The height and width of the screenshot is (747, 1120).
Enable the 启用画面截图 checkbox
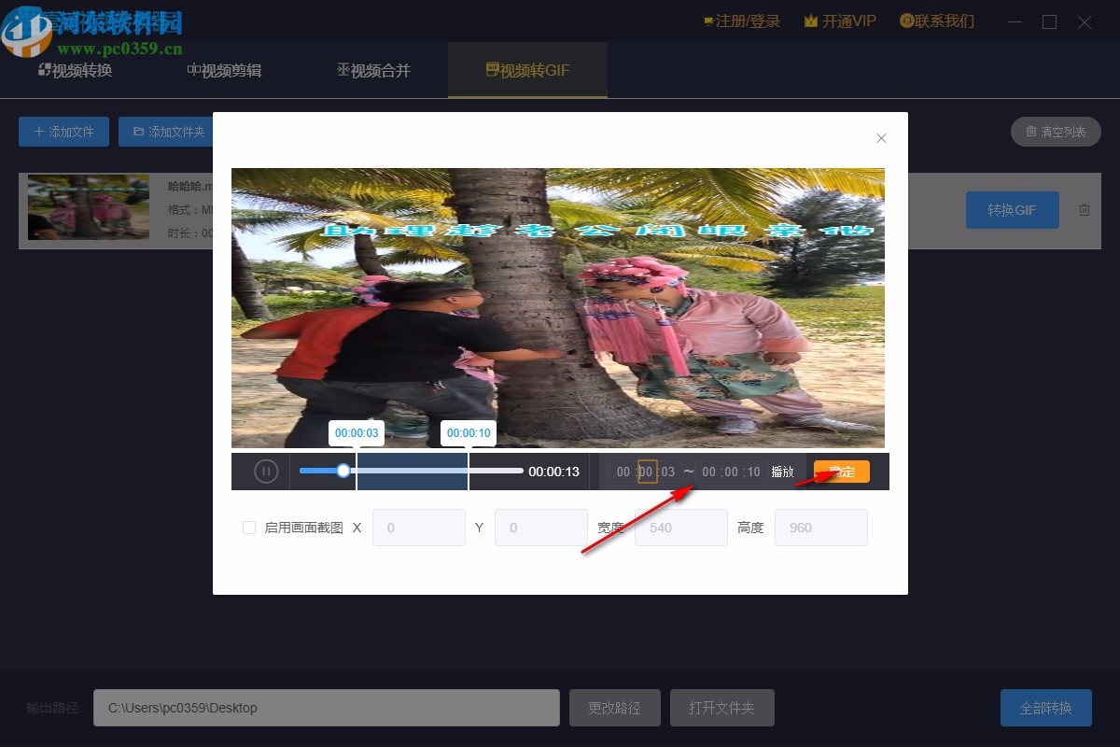249,528
